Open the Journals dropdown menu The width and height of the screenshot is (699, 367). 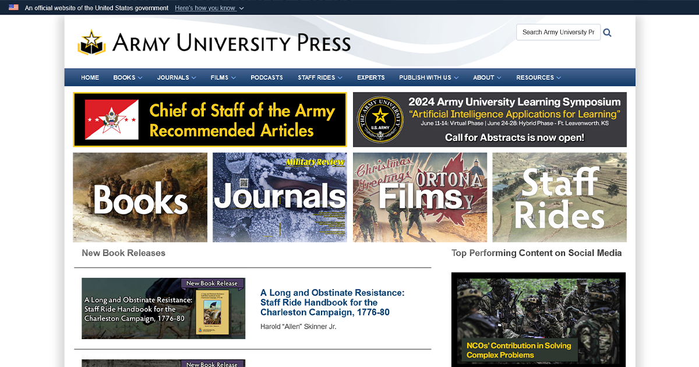(176, 77)
